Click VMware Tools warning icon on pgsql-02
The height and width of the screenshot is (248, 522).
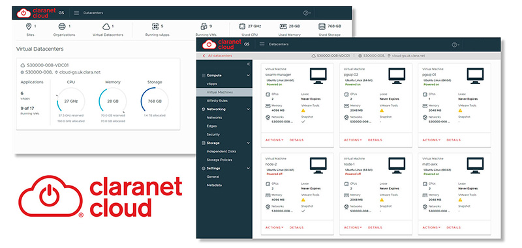(x=382, y=110)
